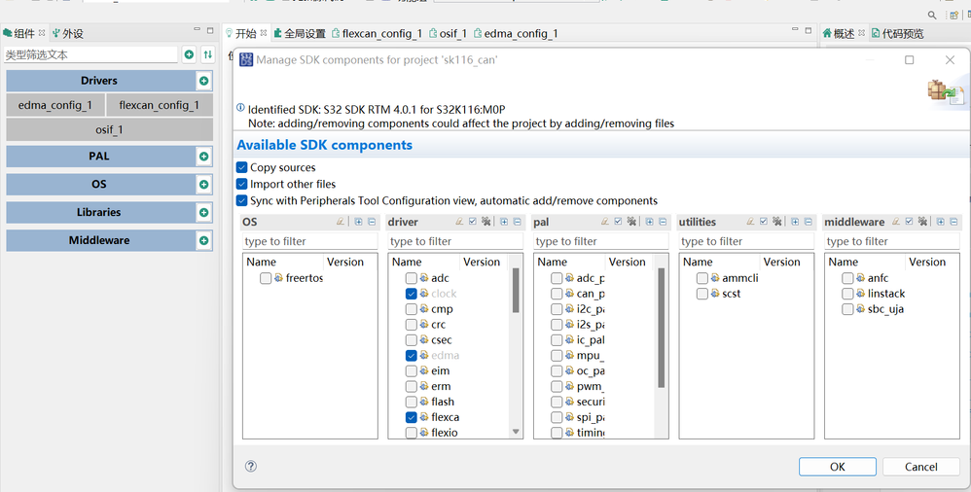This screenshot has width=971, height=492.
Task: Enable the crc driver checkbox
Action: (x=412, y=325)
